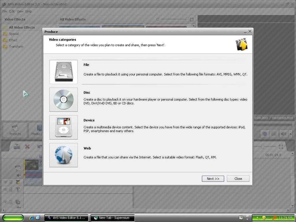Click the preview monitor screen icon button
The image size is (296, 222).
point(265,134)
